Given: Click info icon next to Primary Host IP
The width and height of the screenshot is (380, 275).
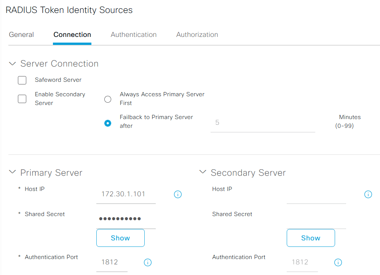Looking at the screenshot, I should click(x=178, y=194).
